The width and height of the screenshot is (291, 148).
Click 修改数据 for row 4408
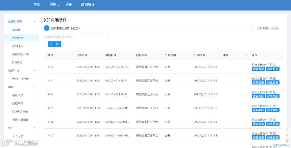pyautogui.click(x=273, y=124)
